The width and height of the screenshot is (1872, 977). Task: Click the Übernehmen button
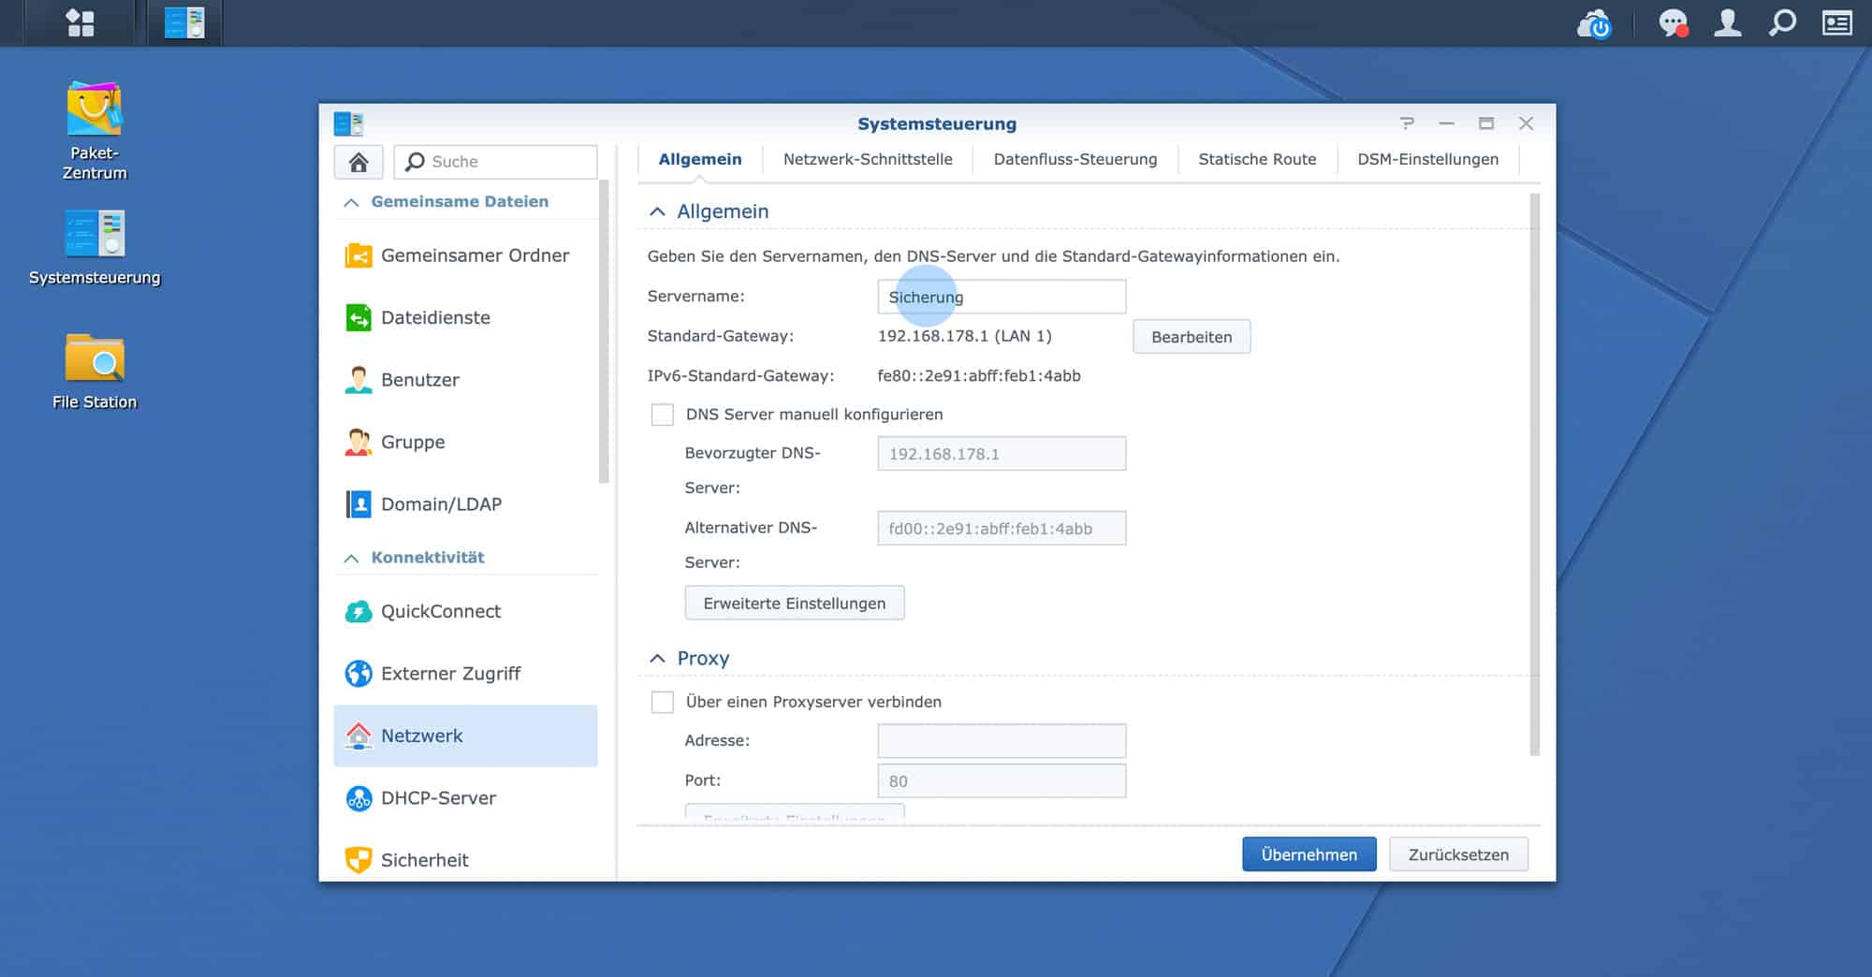click(1309, 854)
